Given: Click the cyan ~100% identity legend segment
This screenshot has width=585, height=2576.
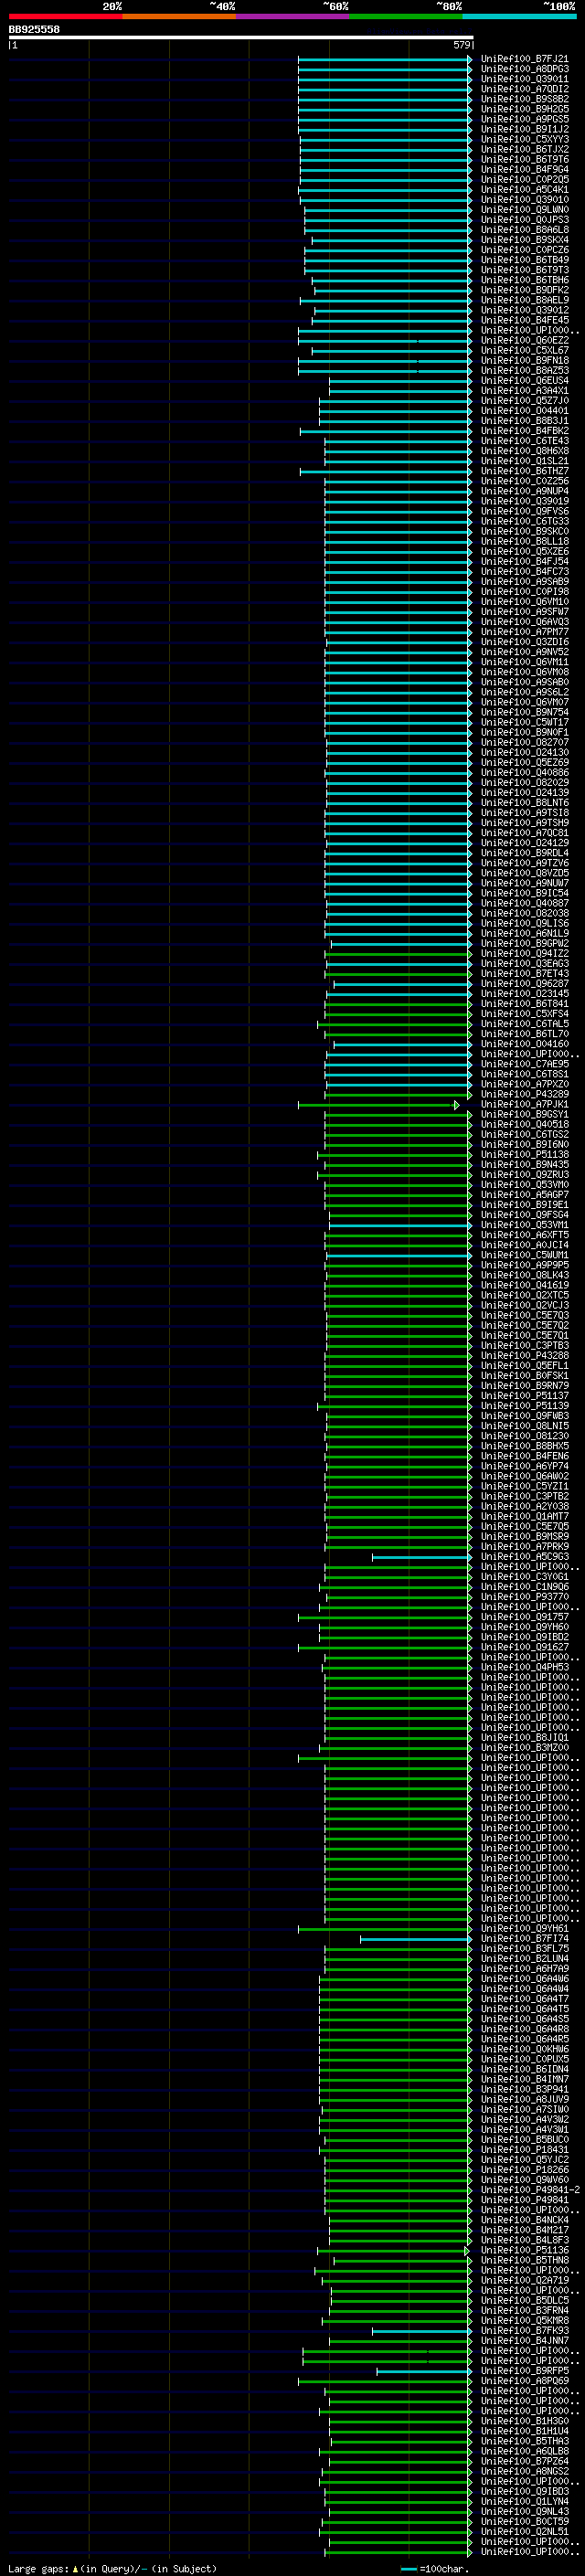Looking at the screenshot, I should coord(519,16).
